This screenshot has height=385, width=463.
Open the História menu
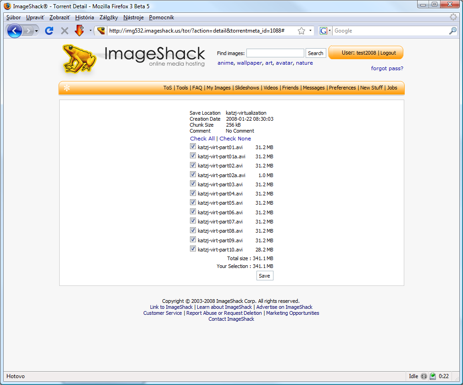tap(84, 17)
